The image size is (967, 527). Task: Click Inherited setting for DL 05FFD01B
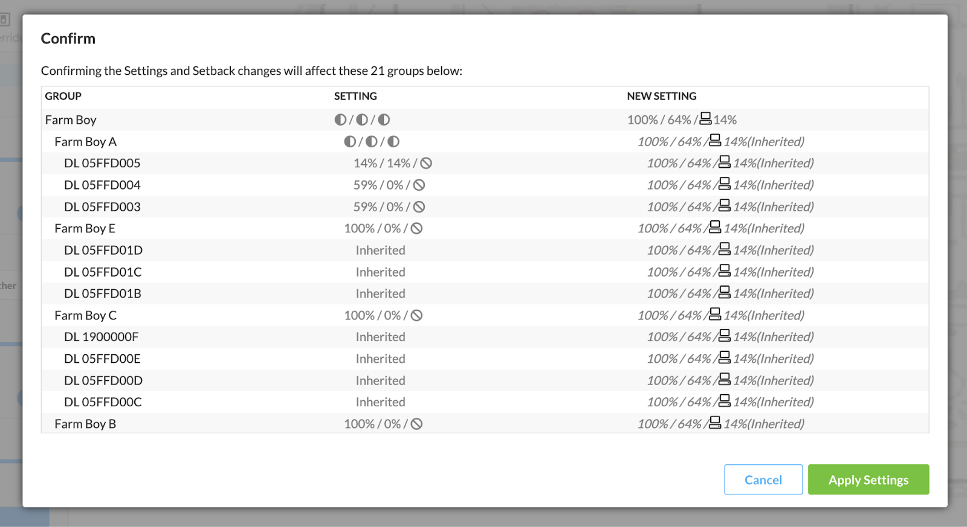tap(380, 294)
